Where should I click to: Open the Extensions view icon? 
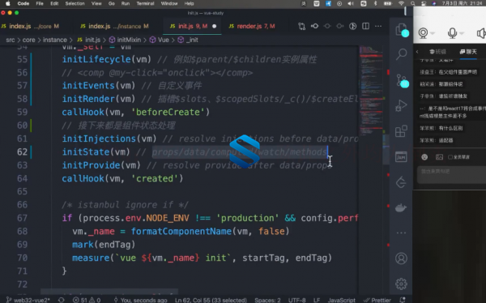coord(401,131)
